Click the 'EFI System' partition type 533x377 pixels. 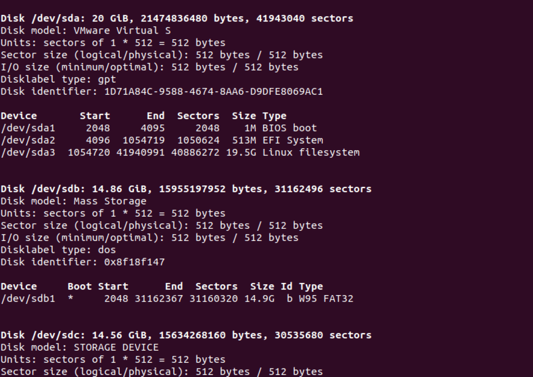(293, 140)
